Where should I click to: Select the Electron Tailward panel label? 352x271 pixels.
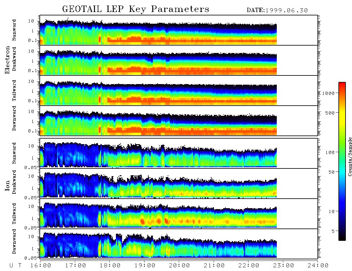14,90
